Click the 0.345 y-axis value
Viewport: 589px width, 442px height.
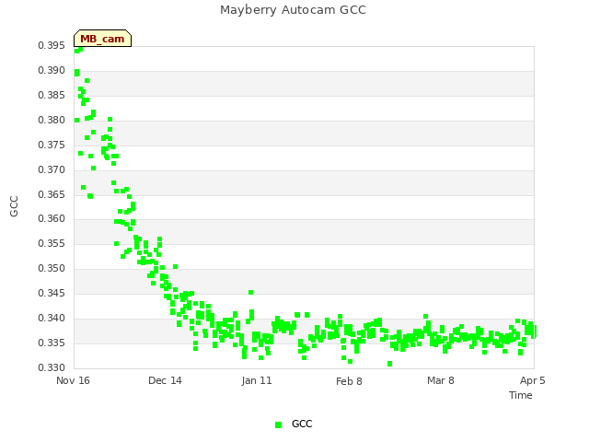[x=52, y=293]
